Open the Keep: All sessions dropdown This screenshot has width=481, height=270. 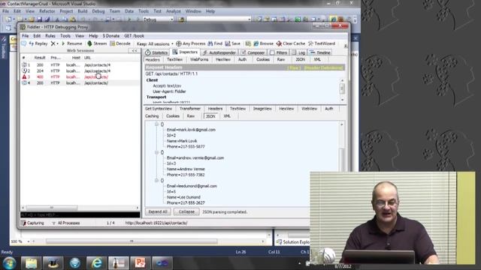pyautogui.click(x=155, y=43)
